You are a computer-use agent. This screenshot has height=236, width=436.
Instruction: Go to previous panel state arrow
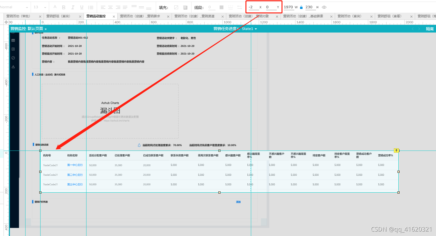[412, 29]
